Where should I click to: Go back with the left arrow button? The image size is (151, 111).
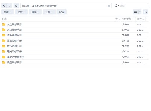coord(4,6)
